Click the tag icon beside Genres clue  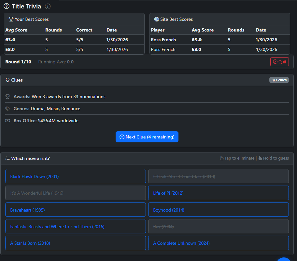point(8,109)
